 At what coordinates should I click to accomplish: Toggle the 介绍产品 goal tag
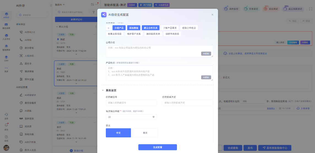click(x=119, y=28)
